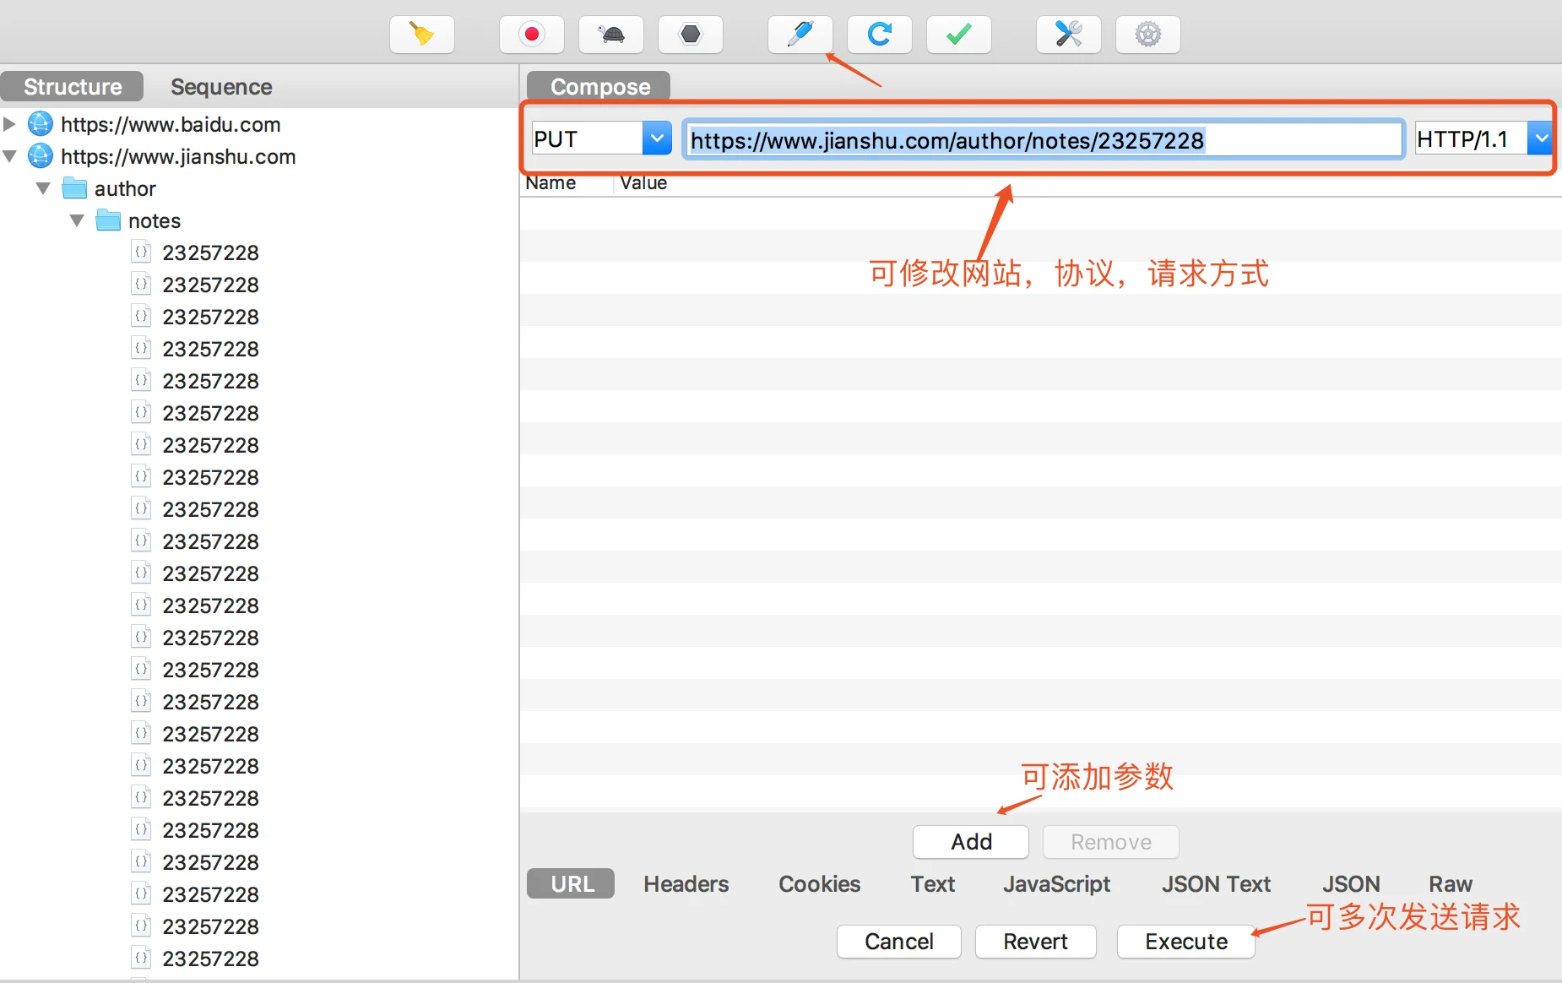Switch to the JavaScript tab
This screenshot has height=983, width=1562.
pyautogui.click(x=1057, y=884)
